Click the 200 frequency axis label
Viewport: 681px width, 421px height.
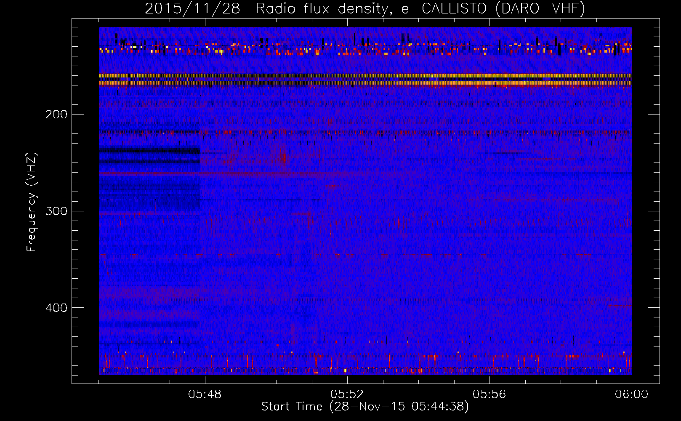[x=56, y=115]
